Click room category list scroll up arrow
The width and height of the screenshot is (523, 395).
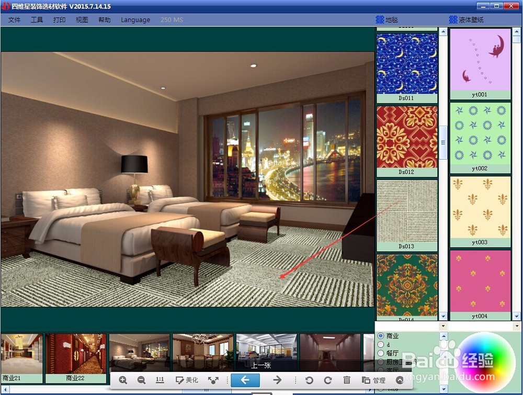coord(444,336)
